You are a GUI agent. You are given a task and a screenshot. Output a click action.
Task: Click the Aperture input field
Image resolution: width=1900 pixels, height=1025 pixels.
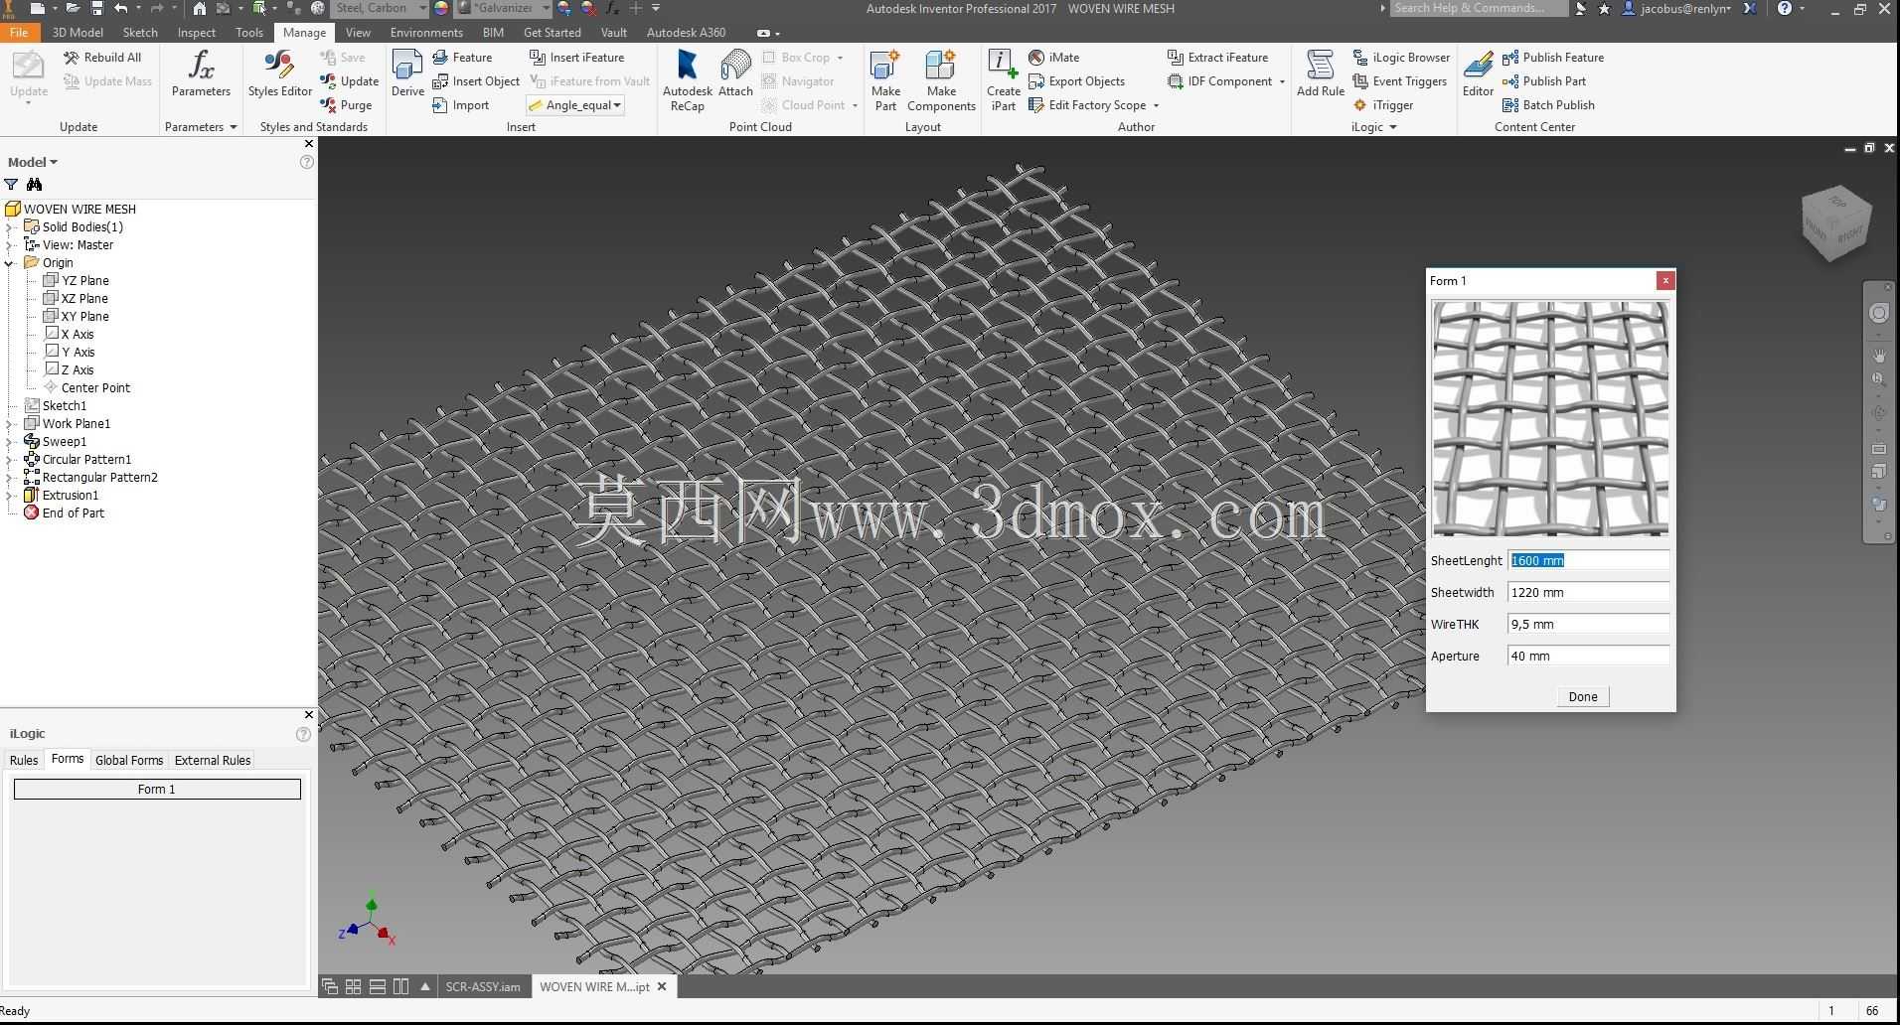(1588, 657)
